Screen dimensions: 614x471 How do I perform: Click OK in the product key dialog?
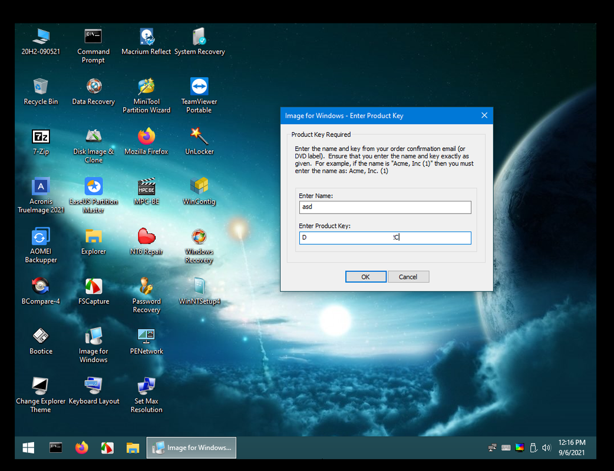point(366,277)
